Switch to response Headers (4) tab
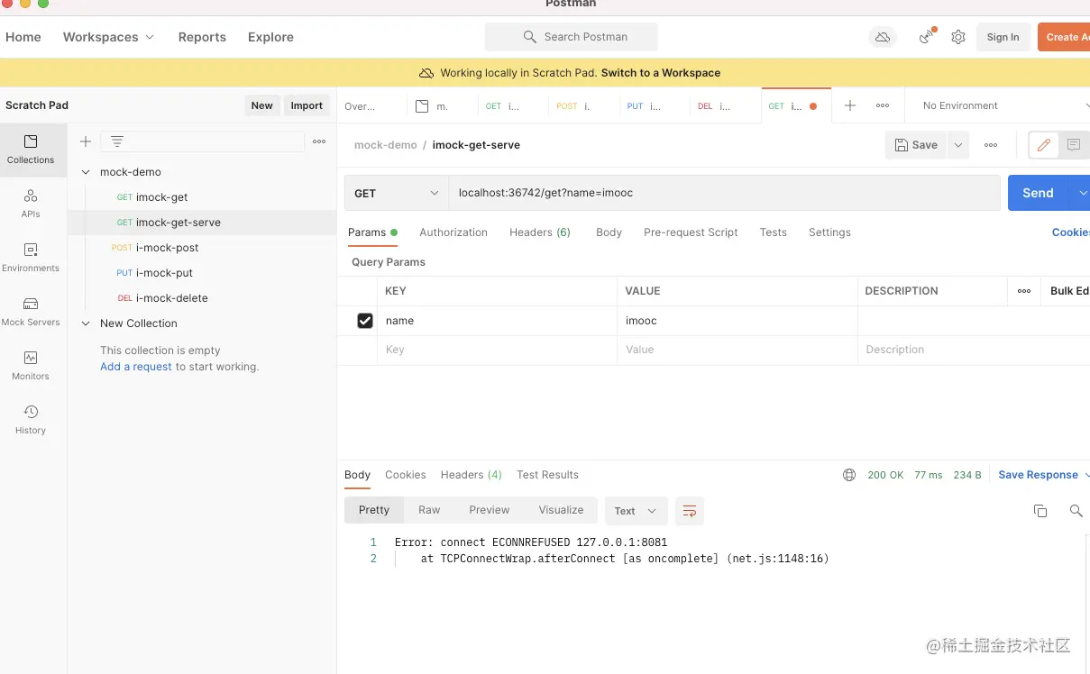1090x674 pixels. [471, 475]
